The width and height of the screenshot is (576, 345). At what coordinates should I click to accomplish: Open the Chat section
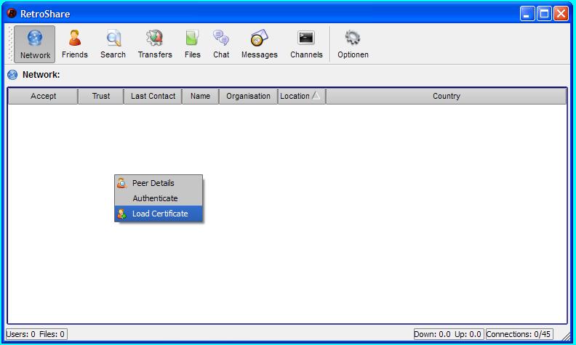(x=221, y=44)
